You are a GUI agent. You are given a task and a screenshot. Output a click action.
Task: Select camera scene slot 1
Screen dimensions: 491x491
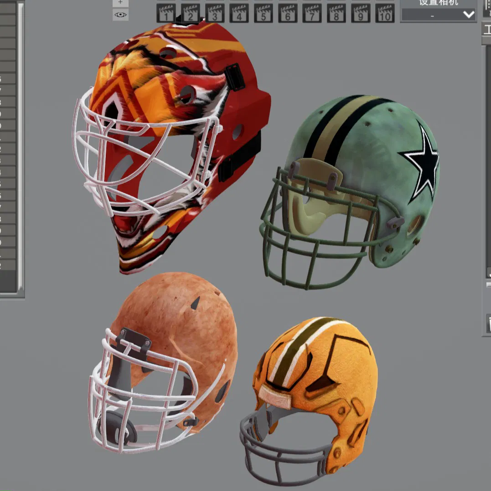click(x=166, y=14)
